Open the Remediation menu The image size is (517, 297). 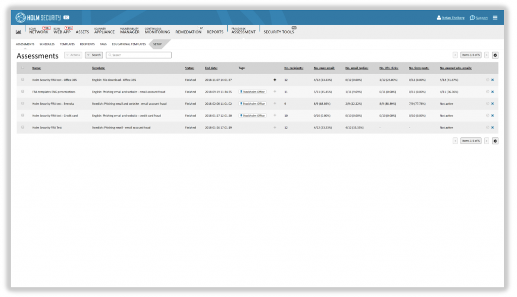click(188, 32)
